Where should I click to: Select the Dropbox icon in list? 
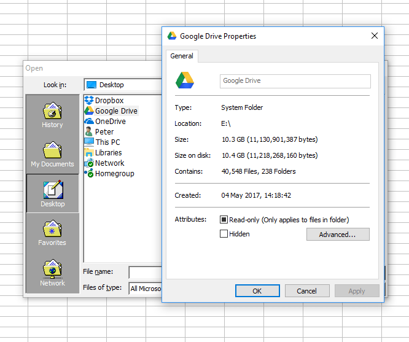point(89,101)
